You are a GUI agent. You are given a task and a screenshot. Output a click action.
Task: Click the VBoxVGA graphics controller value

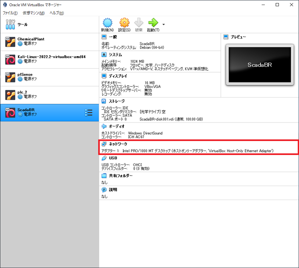tap(152, 87)
